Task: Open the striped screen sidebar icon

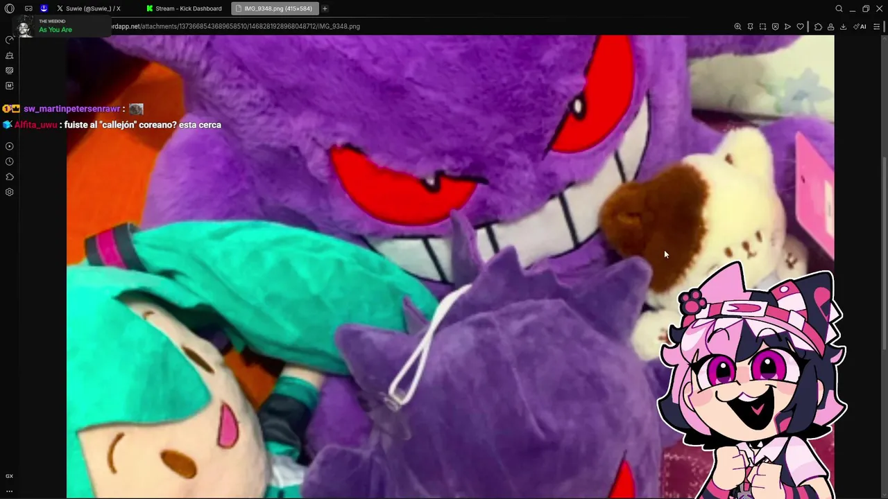Action: (9, 71)
